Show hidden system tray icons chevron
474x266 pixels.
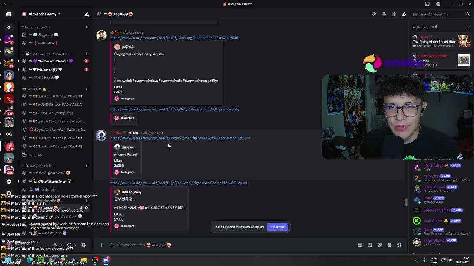(x=417, y=260)
